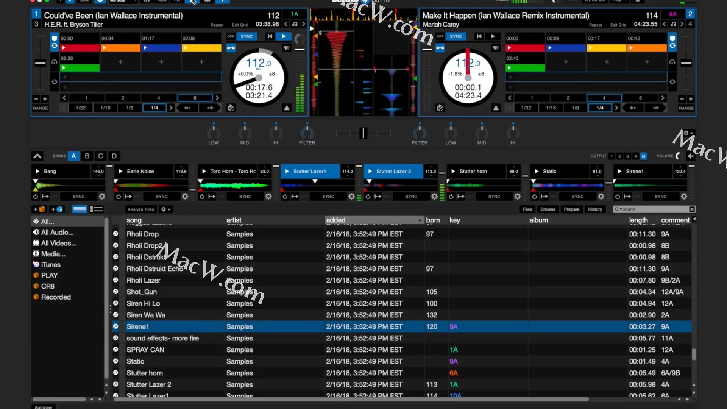The width and height of the screenshot is (727, 409).
Task: Open the Files panel
Action: [x=527, y=209]
